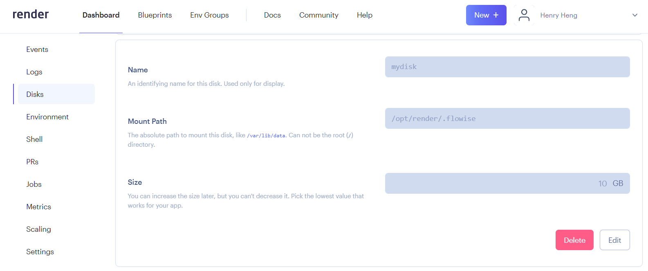
Task: Go to Blueprints page
Action: point(155,15)
